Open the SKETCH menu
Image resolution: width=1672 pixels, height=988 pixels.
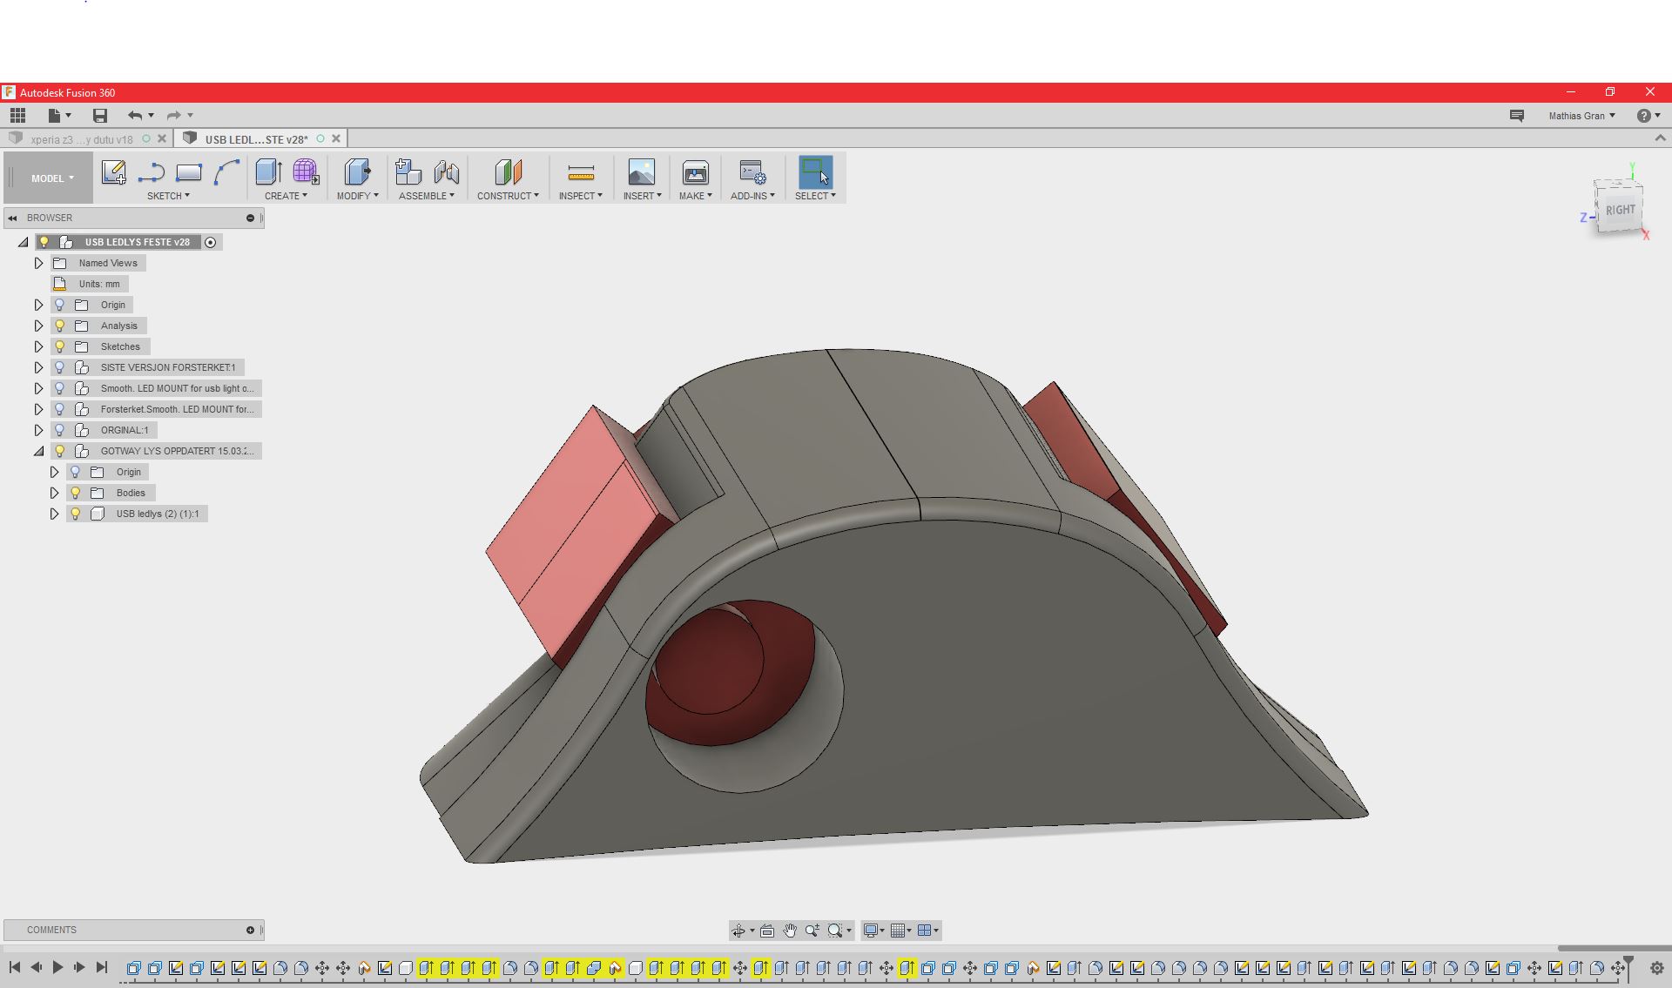(x=168, y=196)
